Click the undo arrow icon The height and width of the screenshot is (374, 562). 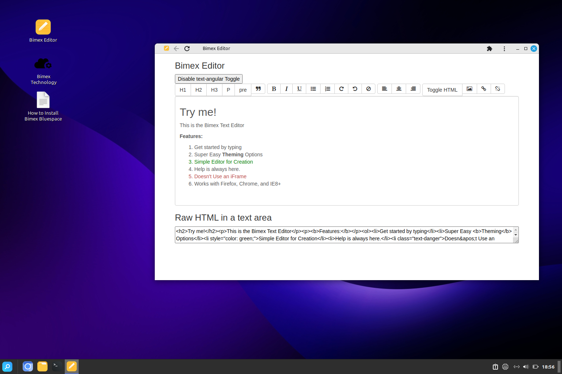[355, 89]
